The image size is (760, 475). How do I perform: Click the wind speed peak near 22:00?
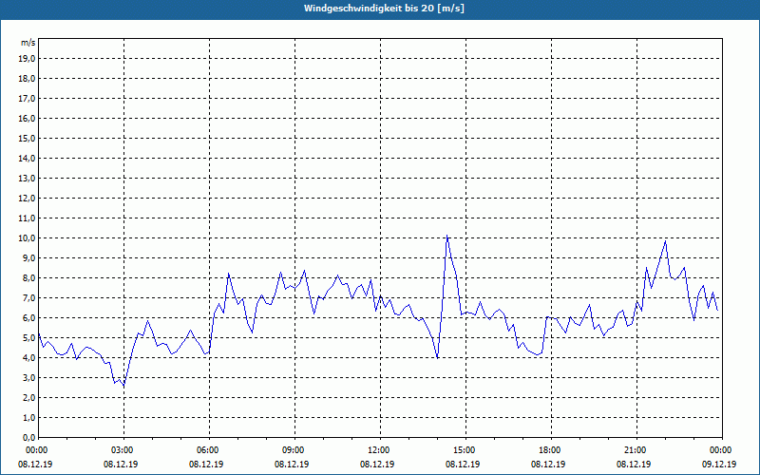[666, 241]
